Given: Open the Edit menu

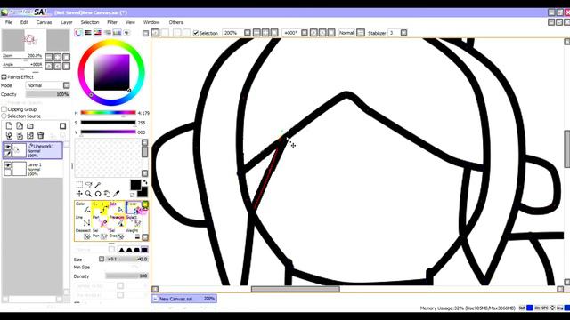Looking at the screenshot, I should (x=24, y=22).
